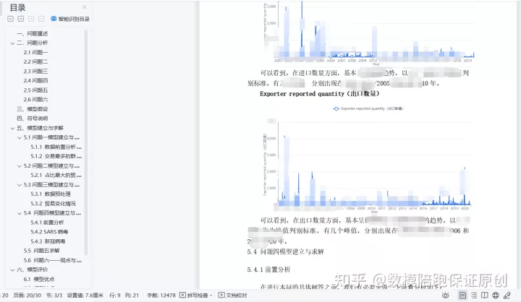Jump to 2.1 问题一 heading

(35, 53)
